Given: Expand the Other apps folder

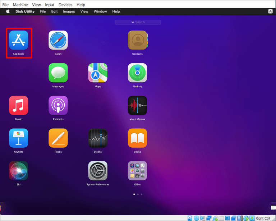Looking at the screenshot, I should pos(137,171).
